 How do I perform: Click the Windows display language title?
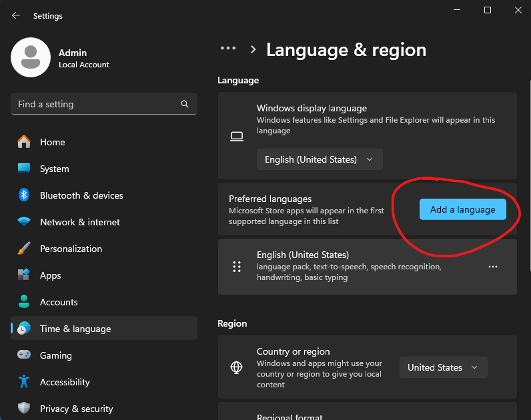pos(312,108)
